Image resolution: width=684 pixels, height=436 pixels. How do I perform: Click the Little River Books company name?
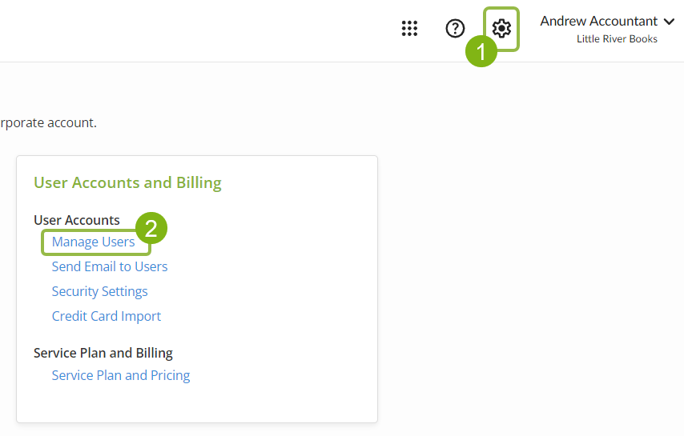click(x=617, y=39)
